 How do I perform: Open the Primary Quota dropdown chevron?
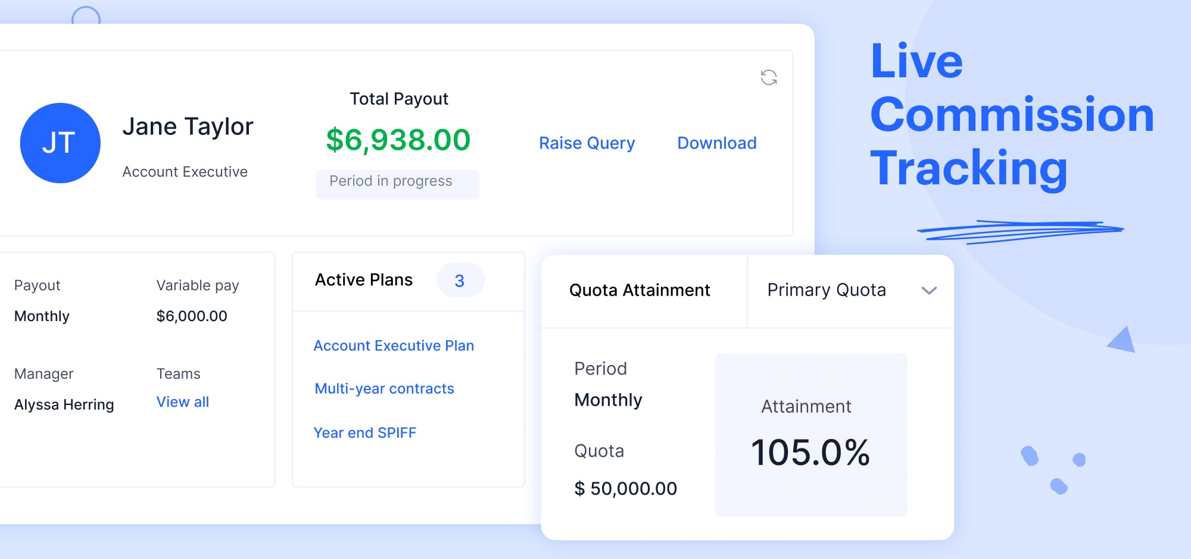[929, 290]
